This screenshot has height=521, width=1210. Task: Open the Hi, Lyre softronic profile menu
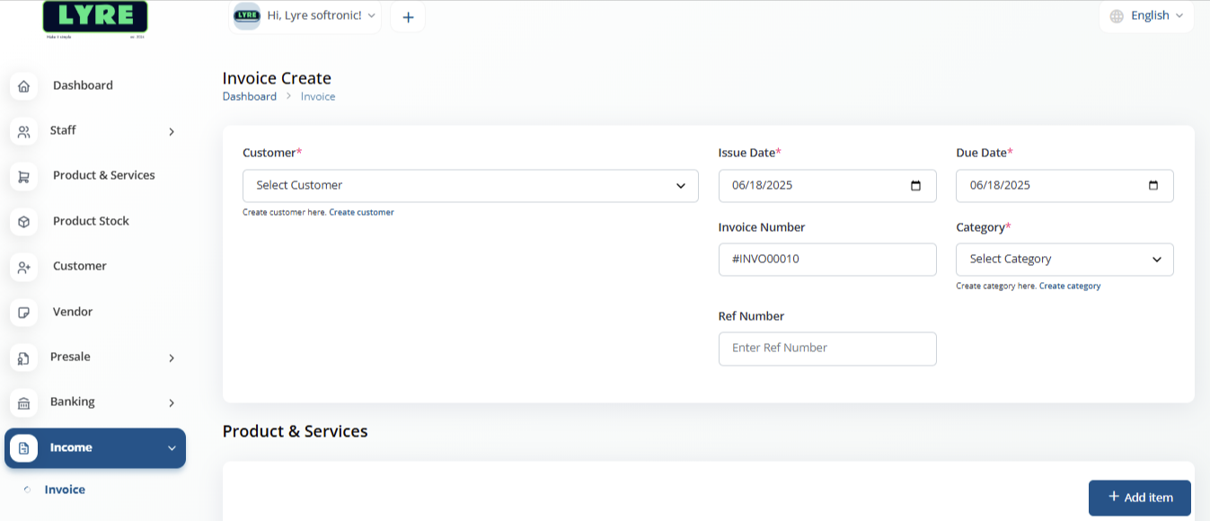point(305,15)
